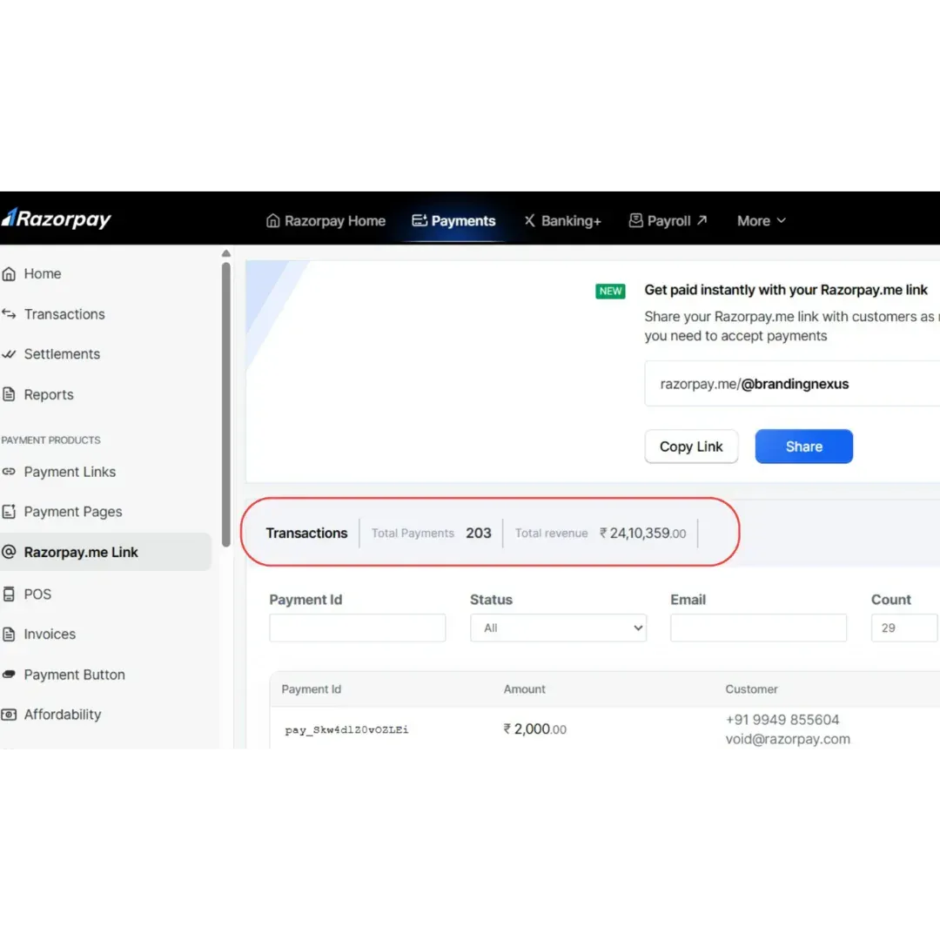Image resolution: width=940 pixels, height=940 pixels.
Task: Select the Payment Pages icon
Action: pyautogui.click(x=9, y=512)
